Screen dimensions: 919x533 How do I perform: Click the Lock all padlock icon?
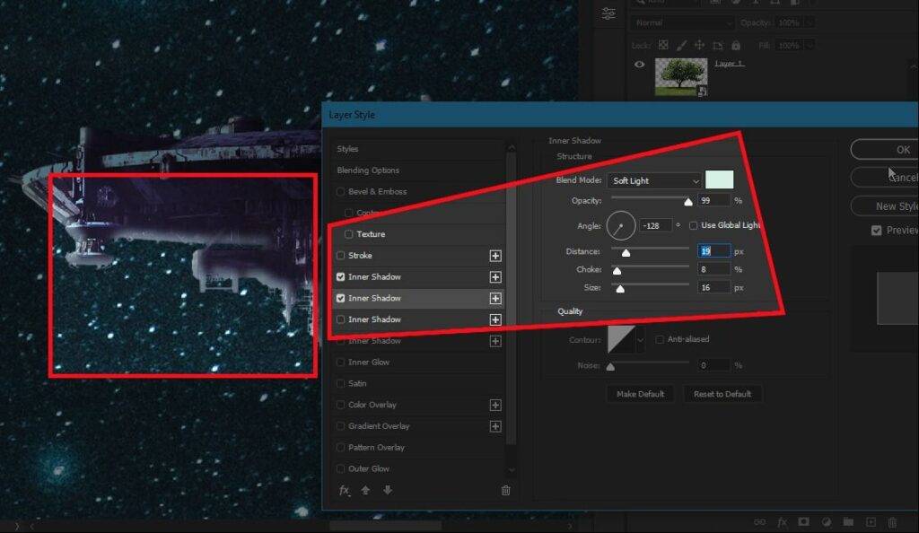[736, 45]
